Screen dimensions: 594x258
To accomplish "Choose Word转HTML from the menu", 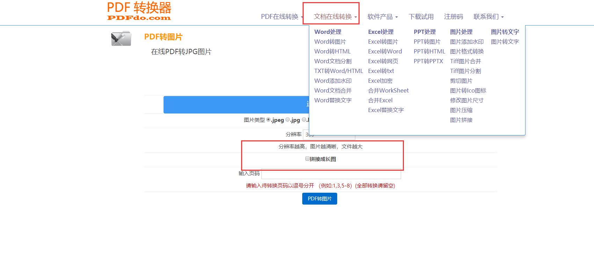I will click(x=332, y=51).
